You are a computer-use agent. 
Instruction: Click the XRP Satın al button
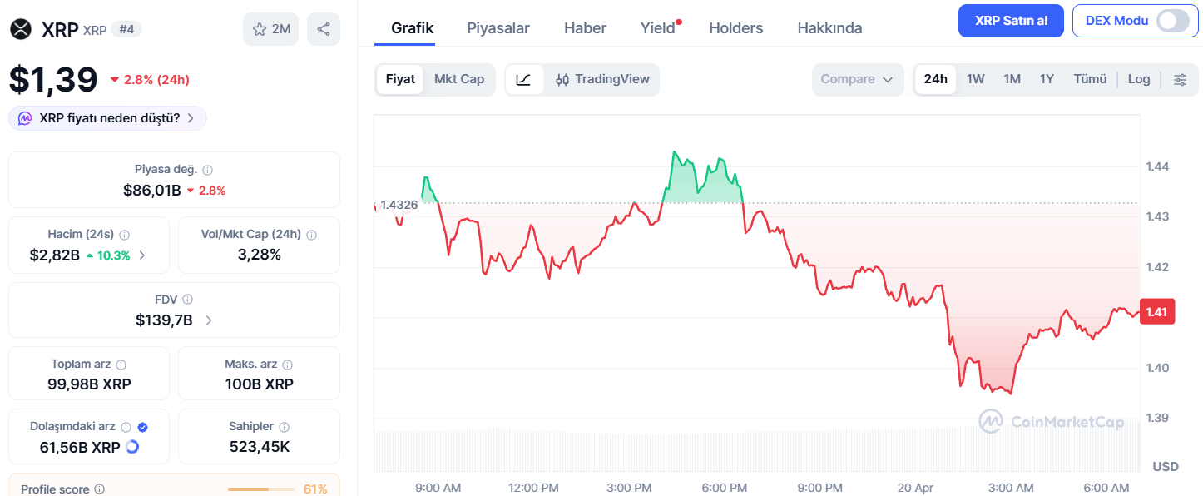(1011, 21)
